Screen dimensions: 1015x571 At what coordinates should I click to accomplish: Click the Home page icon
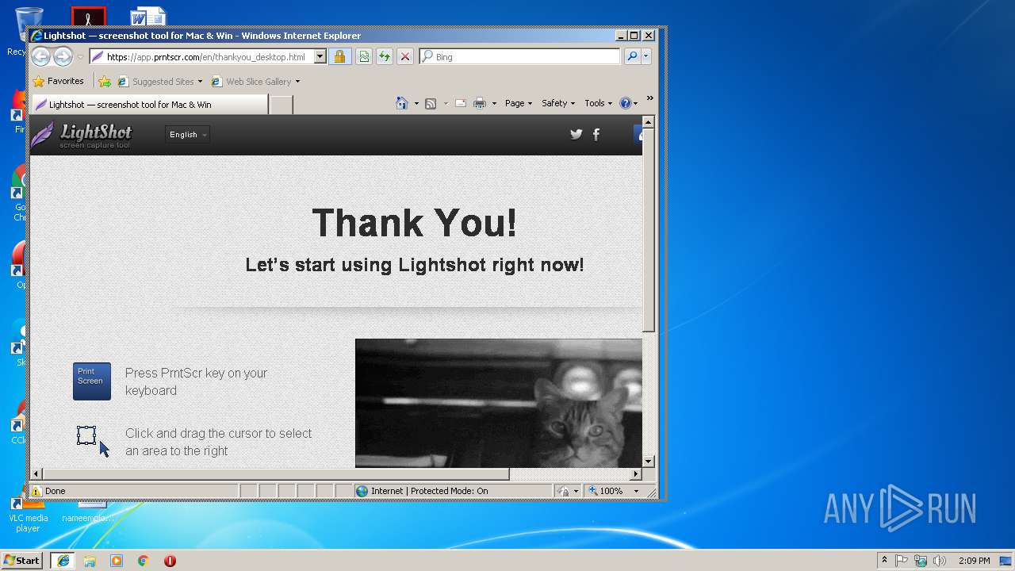402,103
